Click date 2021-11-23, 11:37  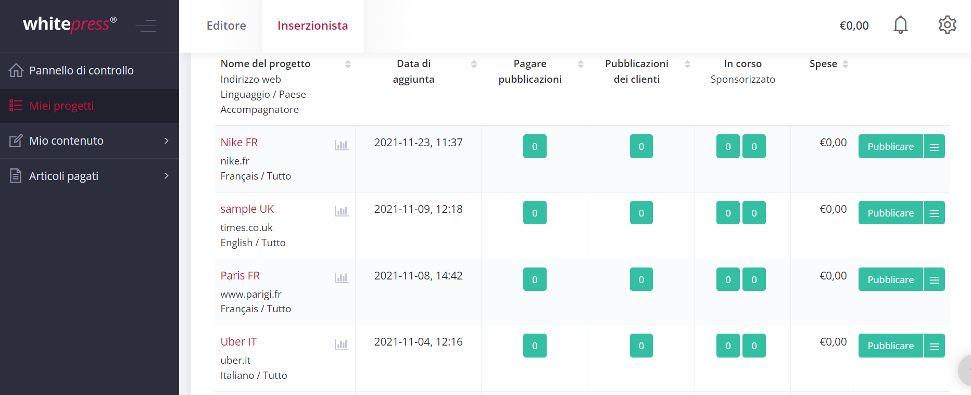(x=418, y=143)
